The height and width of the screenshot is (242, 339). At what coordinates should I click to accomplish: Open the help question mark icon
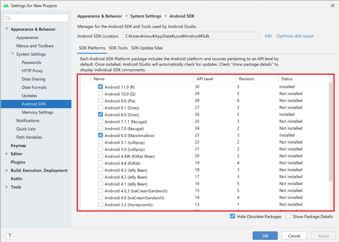click(x=10, y=235)
